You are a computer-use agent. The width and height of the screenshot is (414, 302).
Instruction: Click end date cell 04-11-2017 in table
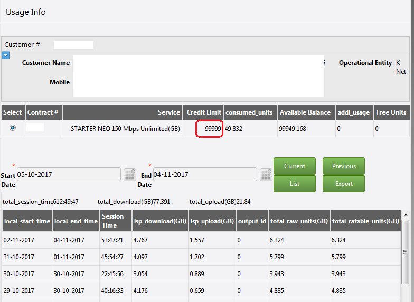69,240
